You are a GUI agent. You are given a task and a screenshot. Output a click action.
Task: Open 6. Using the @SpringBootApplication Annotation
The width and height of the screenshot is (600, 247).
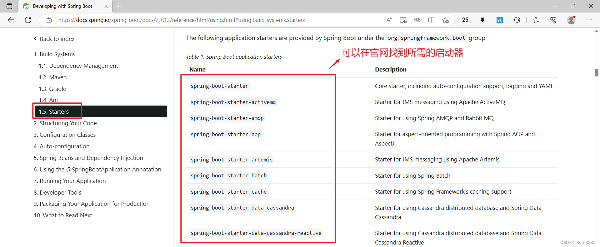coord(97,169)
